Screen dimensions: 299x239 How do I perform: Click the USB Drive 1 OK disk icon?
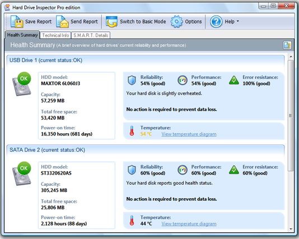tap(21, 84)
